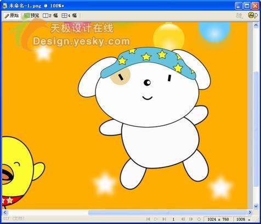
Task: Go to the first frame
Action: (x=148, y=219)
